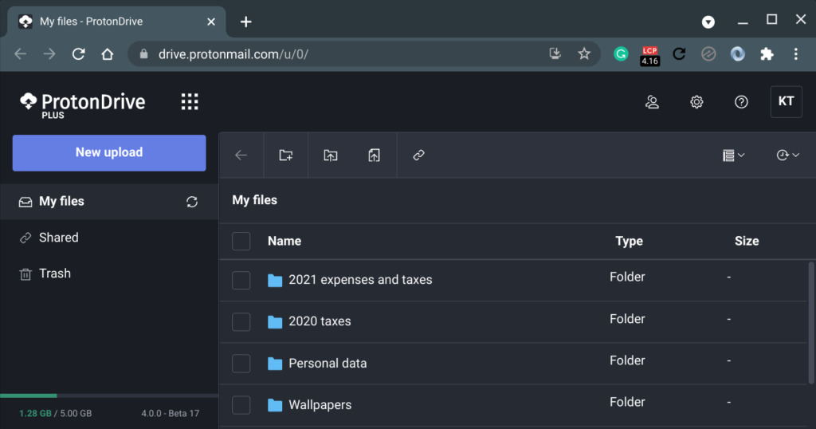Open the LCP 4.16 extension
The image size is (816, 429).
649,55
